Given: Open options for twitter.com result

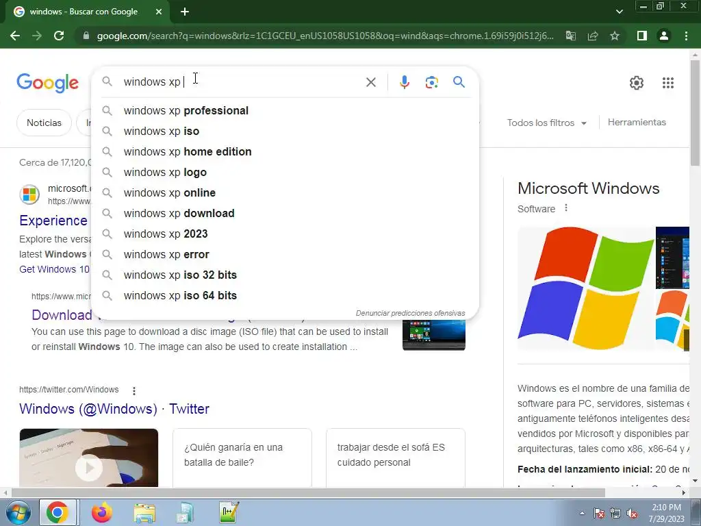Looking at the screenshot, I should tap(134, 390).
